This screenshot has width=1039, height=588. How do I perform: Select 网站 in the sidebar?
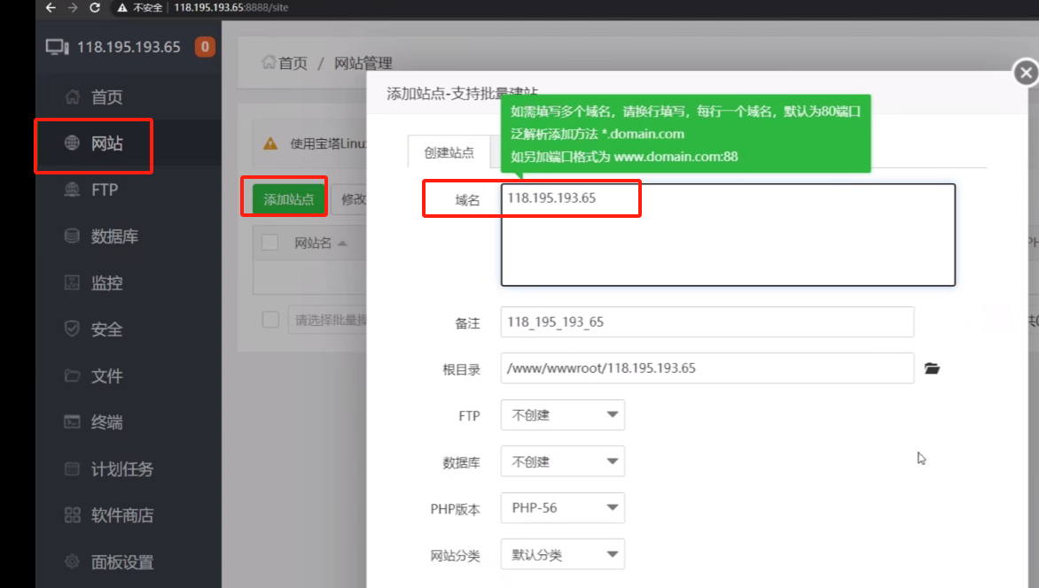pos(106,143)
